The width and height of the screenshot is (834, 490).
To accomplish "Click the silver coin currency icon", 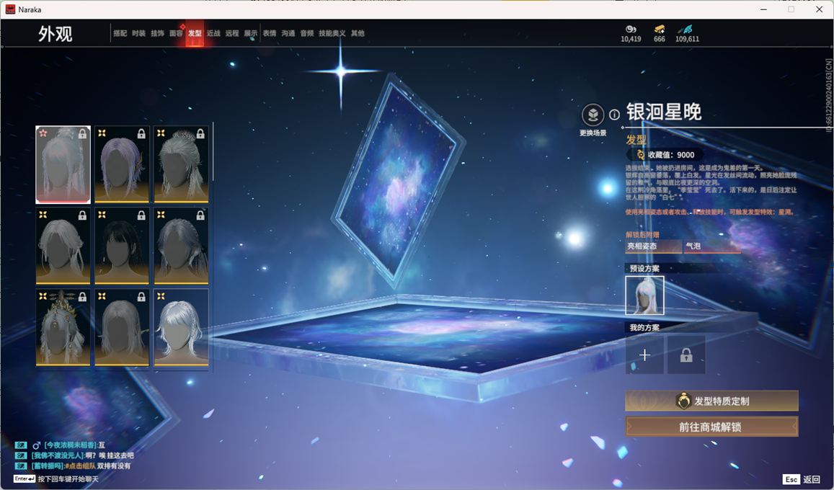I will pyautogui.click(x=631, y=29).
